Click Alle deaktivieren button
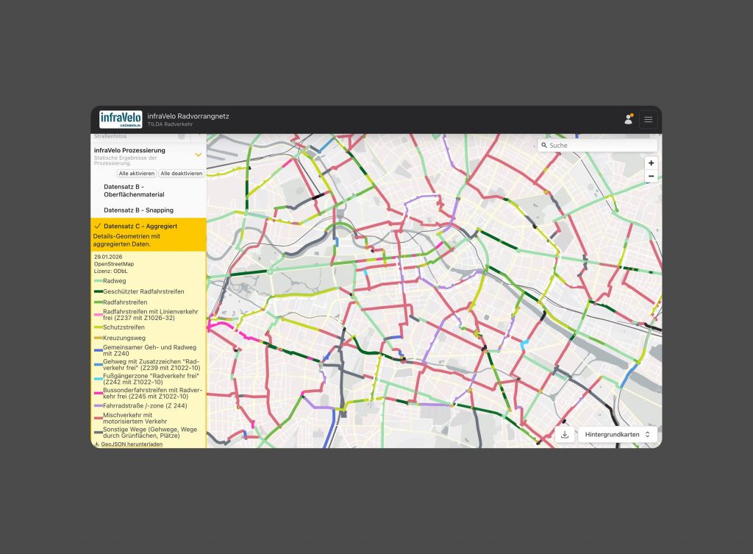 (182, 174)
